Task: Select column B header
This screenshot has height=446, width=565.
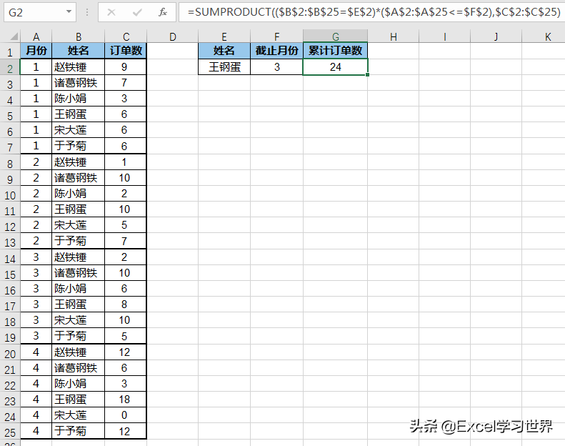Action: [78, 36]
